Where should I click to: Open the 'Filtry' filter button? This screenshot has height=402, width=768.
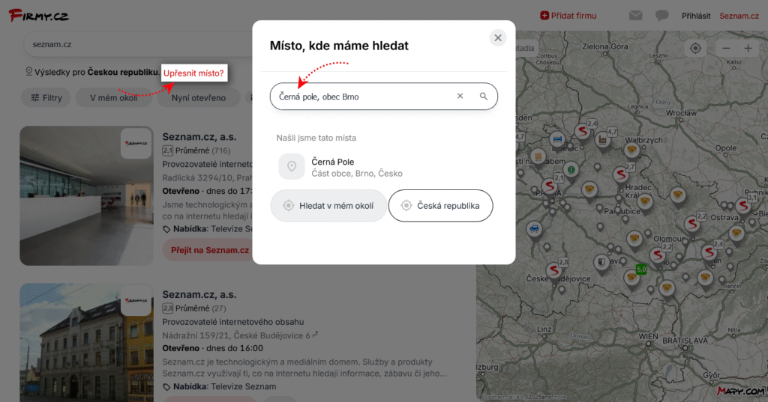click(x=46, y=98)
